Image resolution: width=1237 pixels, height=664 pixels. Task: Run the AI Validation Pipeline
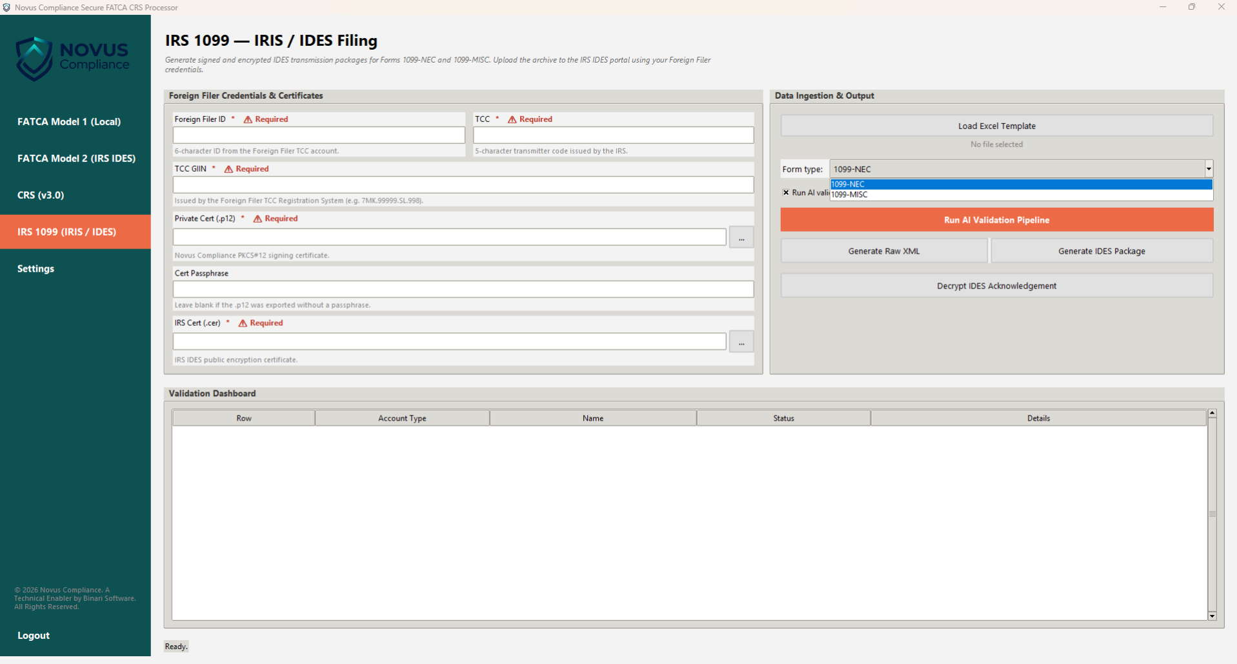[x=997, y=220]
